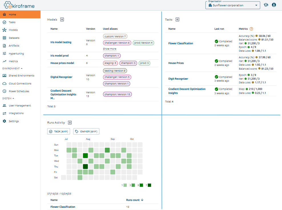The width and height of the screenshot is (282, 210).
Task: Open the Flower Classification task link
Action: (x=180, y=43)
